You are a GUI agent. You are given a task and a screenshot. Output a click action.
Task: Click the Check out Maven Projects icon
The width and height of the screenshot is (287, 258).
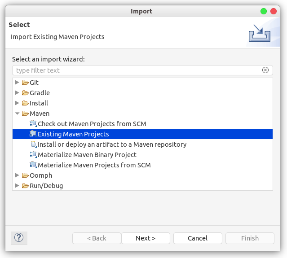pos(33,123)
